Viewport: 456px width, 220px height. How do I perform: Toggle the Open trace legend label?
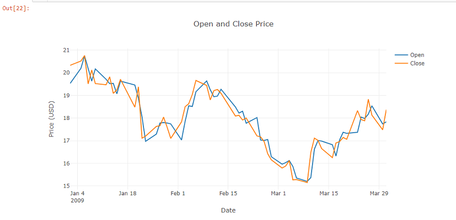click(417, 55)
